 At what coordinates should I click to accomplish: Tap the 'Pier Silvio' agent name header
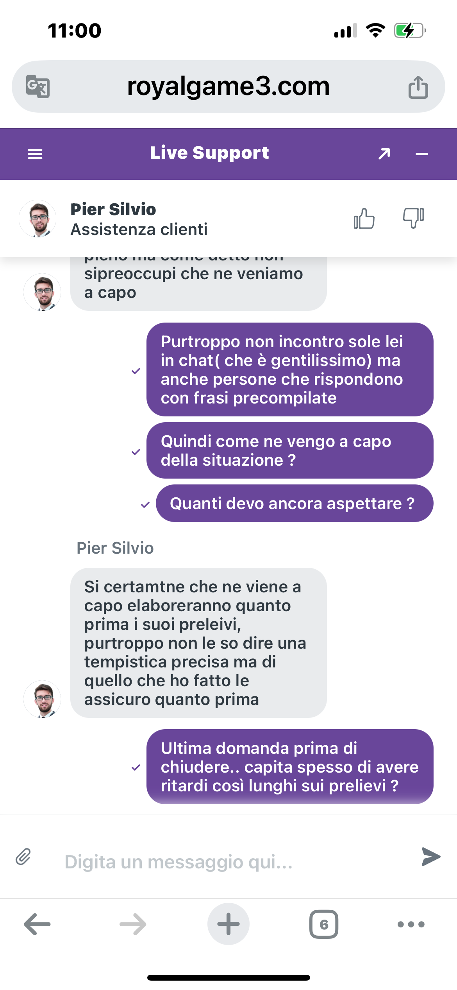click(x=113, y=209)
